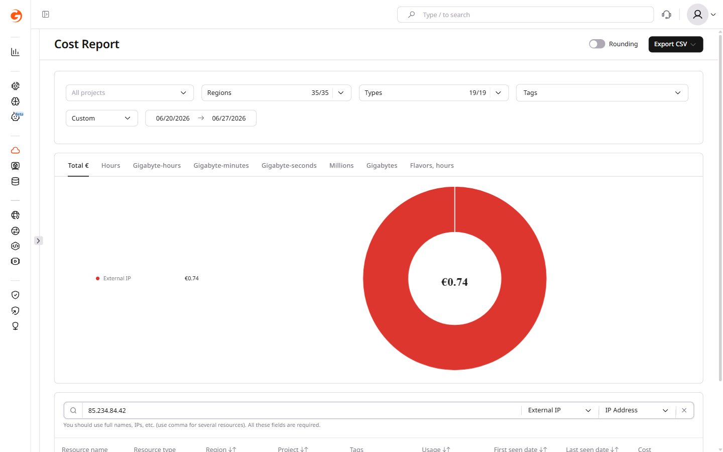Open the user profile avatar
The height and width of the screenshot is (452, 723).
[697, 15]
